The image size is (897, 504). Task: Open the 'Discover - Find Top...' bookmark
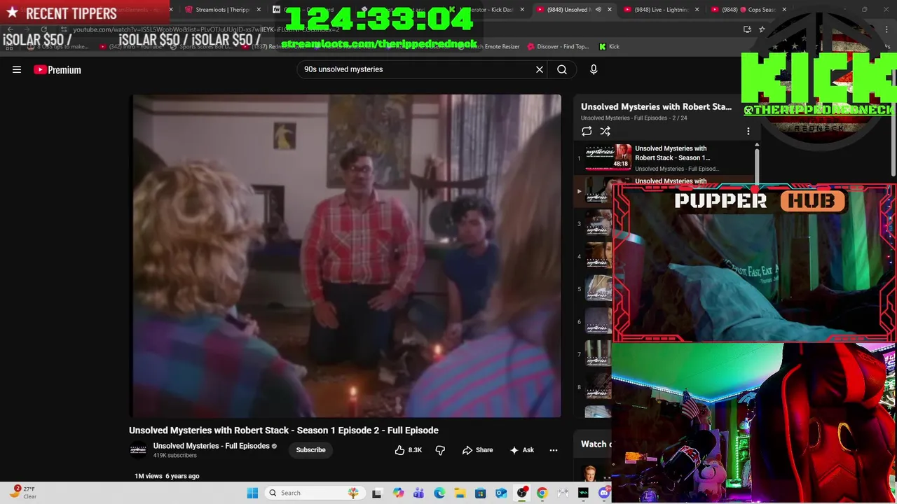tap(557, 47)
